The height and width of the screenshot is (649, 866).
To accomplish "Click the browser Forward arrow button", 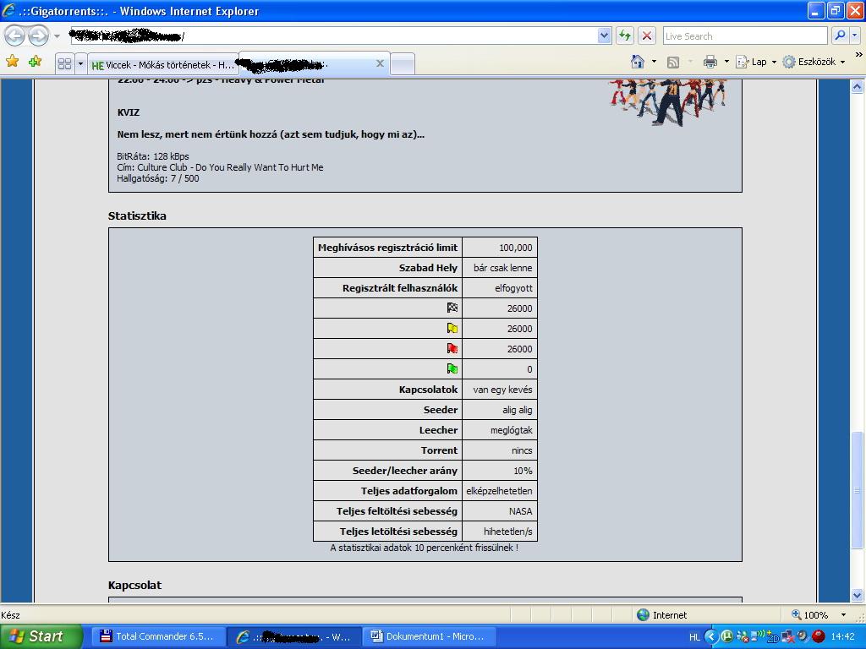I will coord(38,36).
